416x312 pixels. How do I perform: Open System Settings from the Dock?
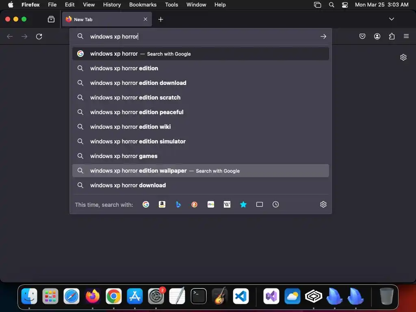coord(156,296)
